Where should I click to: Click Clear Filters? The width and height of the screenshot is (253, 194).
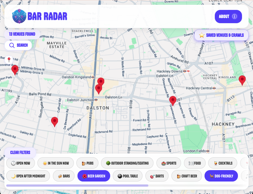tap(20, 152)
